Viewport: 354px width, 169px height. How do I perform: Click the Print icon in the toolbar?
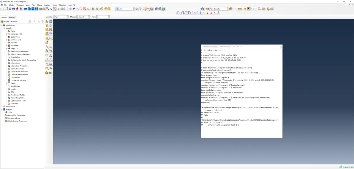click(x=14, y=9)
